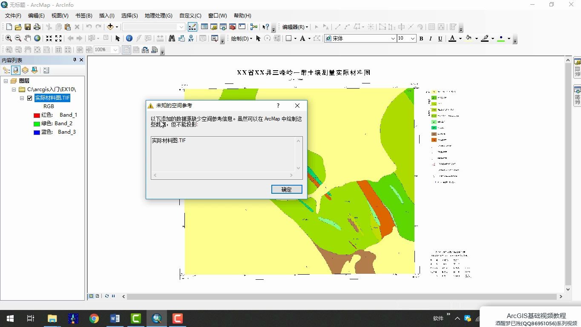The height and width of the screenshot is (327, 581).
Task: Select the Measure ruler tool
Action: [x=160, y=38]
